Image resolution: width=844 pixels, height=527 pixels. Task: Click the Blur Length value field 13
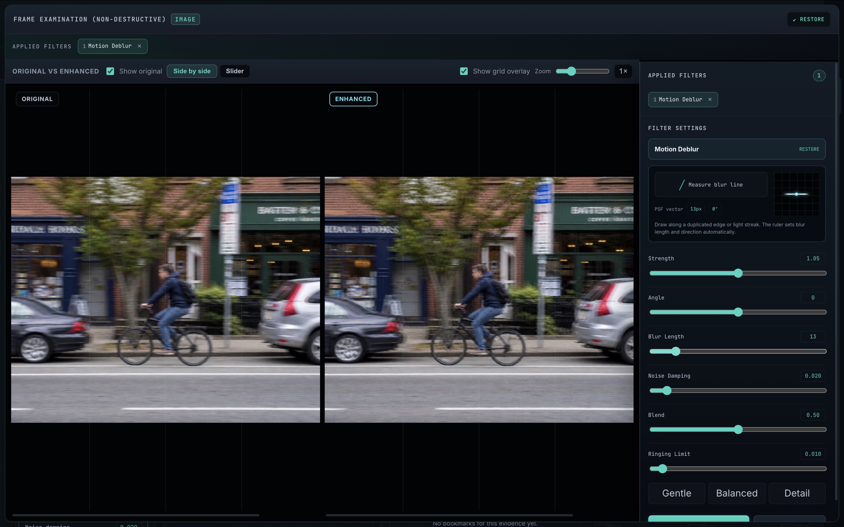[813, 337]
